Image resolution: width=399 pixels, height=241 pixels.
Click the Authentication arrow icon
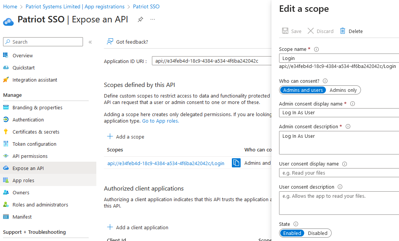[6, 120]
